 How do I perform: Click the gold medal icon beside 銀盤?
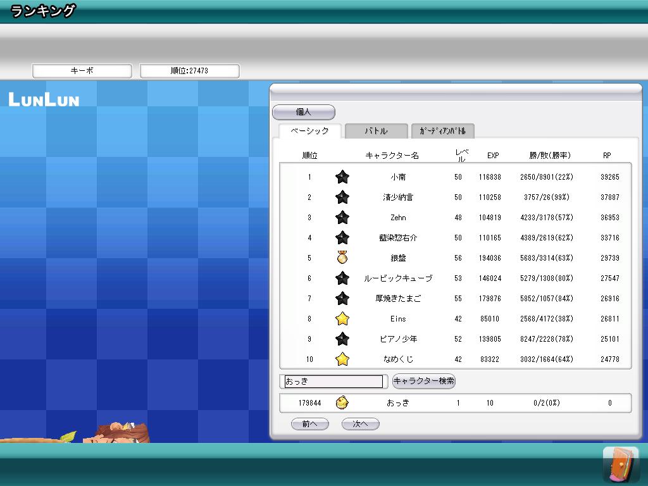click(x=342, y=258)
